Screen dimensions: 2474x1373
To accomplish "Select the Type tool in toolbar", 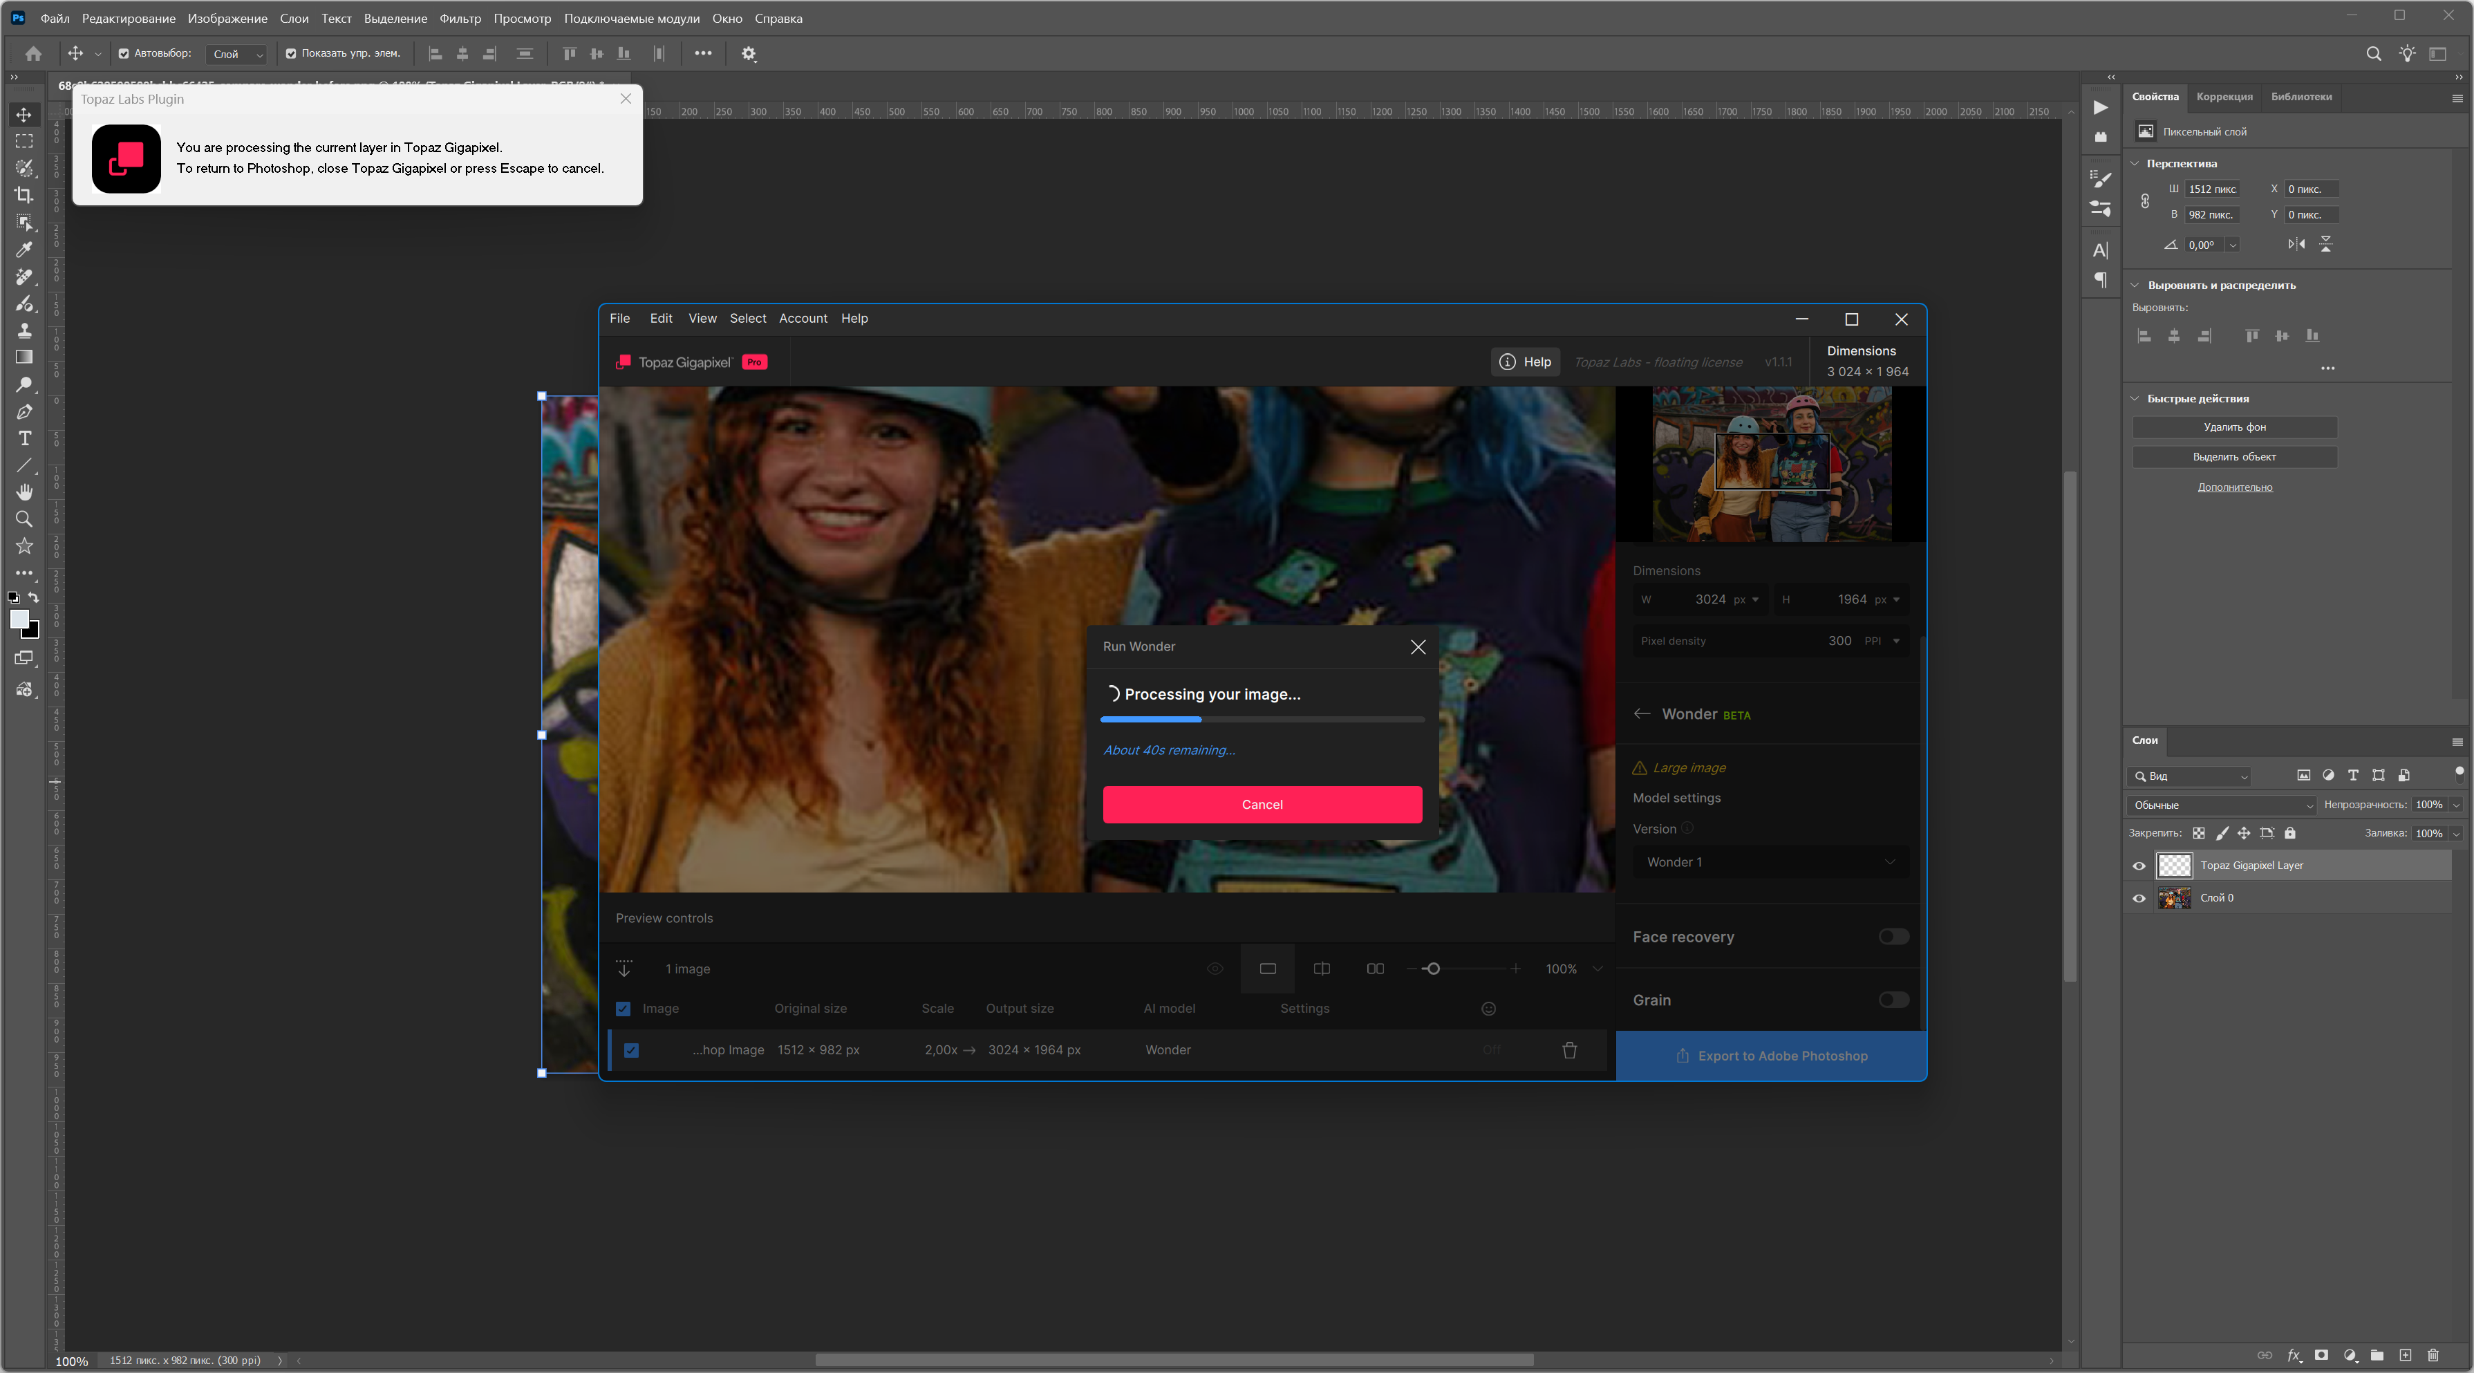I will coord(25,438).
